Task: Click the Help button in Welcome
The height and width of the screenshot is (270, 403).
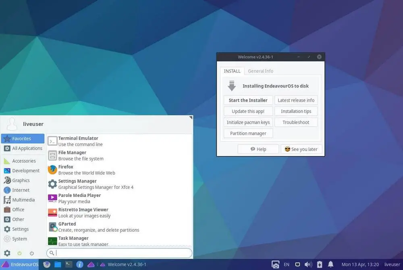Action: [x=258, y=149]
